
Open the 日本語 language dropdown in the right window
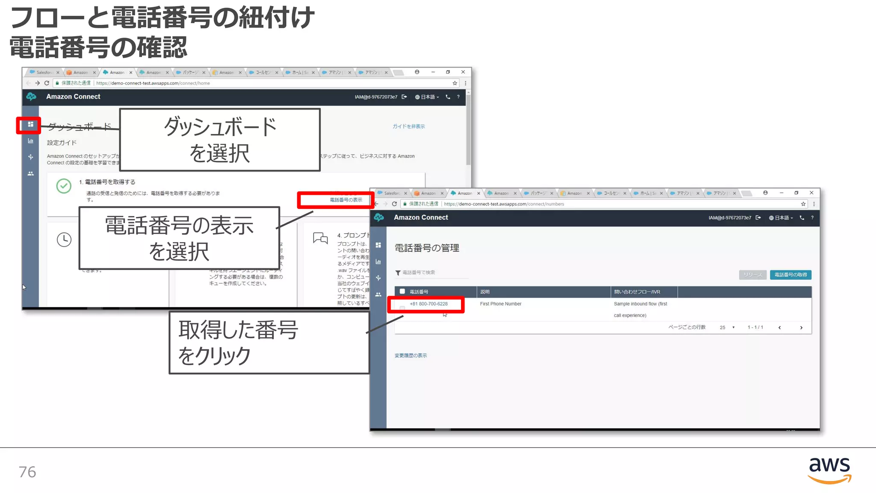pyautogui.click(x=781, y=218)
